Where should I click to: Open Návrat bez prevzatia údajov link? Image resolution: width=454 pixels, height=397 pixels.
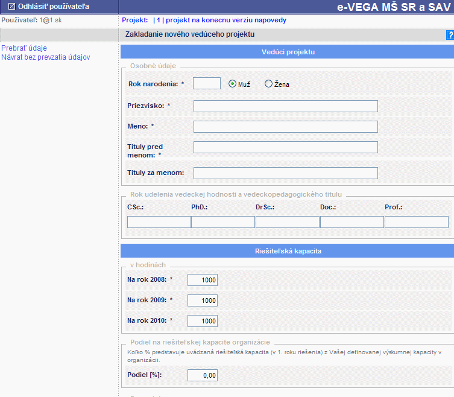pos(46,57)
